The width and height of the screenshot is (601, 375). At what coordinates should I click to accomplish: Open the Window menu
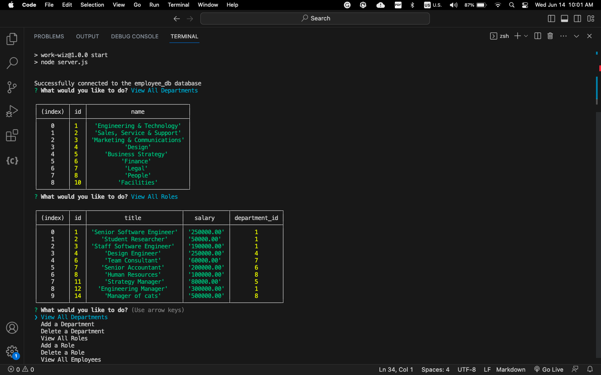click(x=208, y=5)
